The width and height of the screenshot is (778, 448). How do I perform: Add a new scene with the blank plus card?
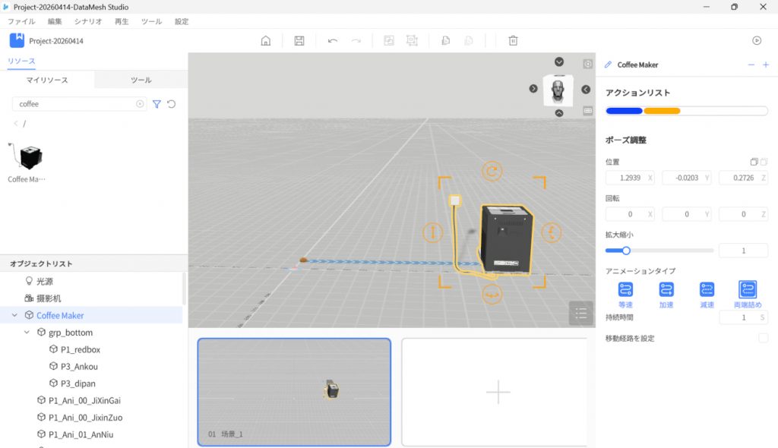(498, 392)
